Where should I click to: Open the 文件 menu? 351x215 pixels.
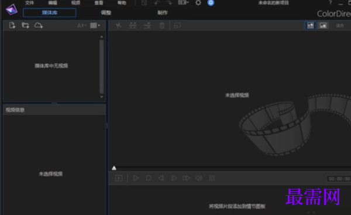click(x=29, y=3)
